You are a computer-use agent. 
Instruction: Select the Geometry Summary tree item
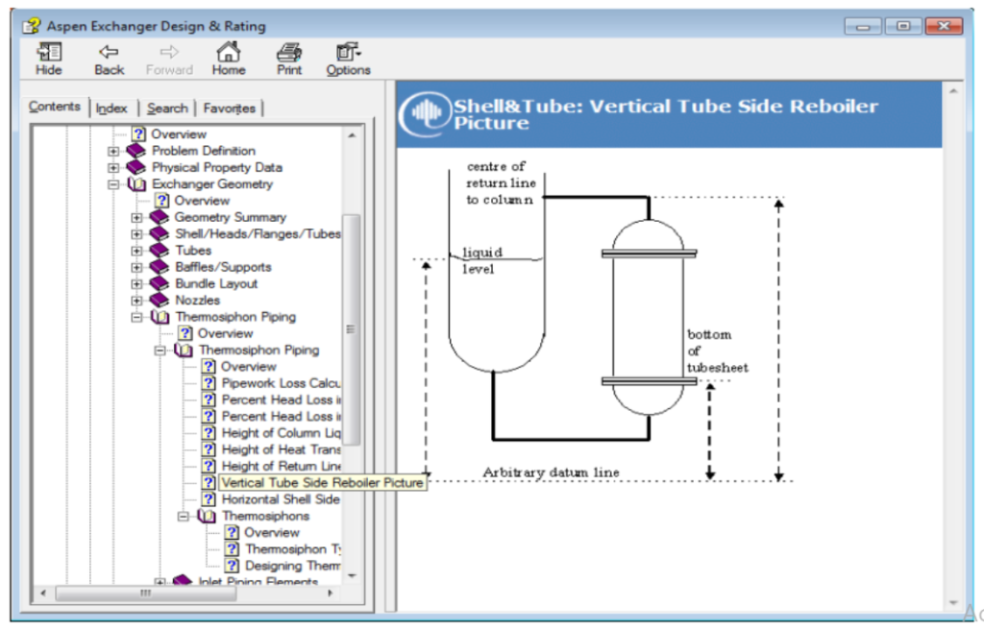coord(230,218)
